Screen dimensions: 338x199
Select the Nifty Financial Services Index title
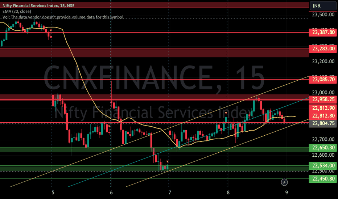coord(38,5)
